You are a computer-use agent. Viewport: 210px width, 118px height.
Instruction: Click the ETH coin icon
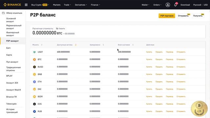point(34,82)
